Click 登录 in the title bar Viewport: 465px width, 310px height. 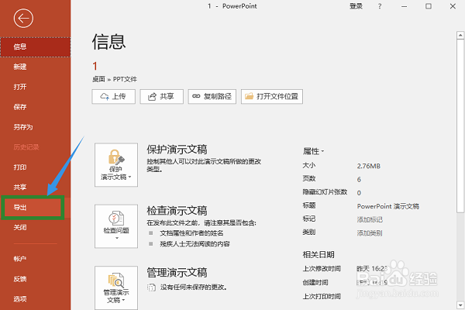(356, 6)
